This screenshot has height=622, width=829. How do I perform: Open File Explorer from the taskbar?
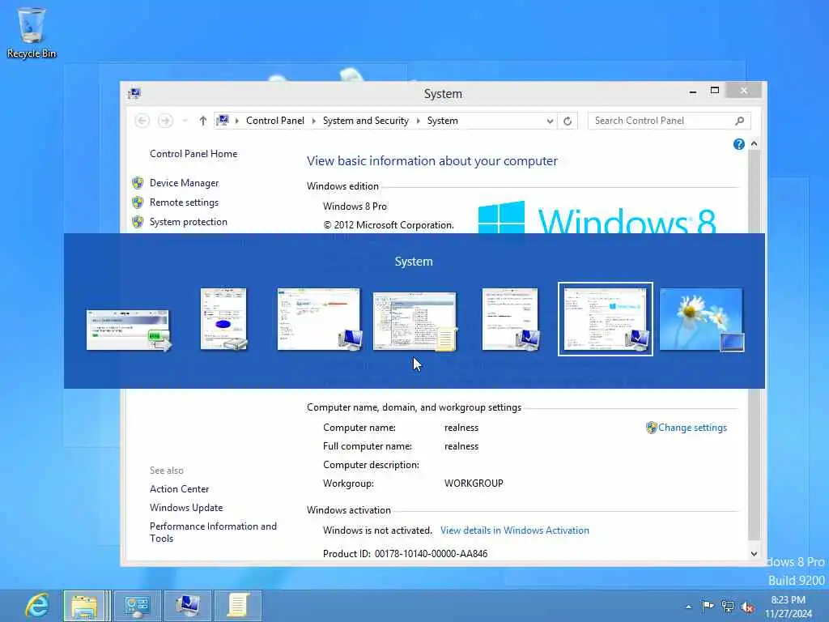[84, 606]
